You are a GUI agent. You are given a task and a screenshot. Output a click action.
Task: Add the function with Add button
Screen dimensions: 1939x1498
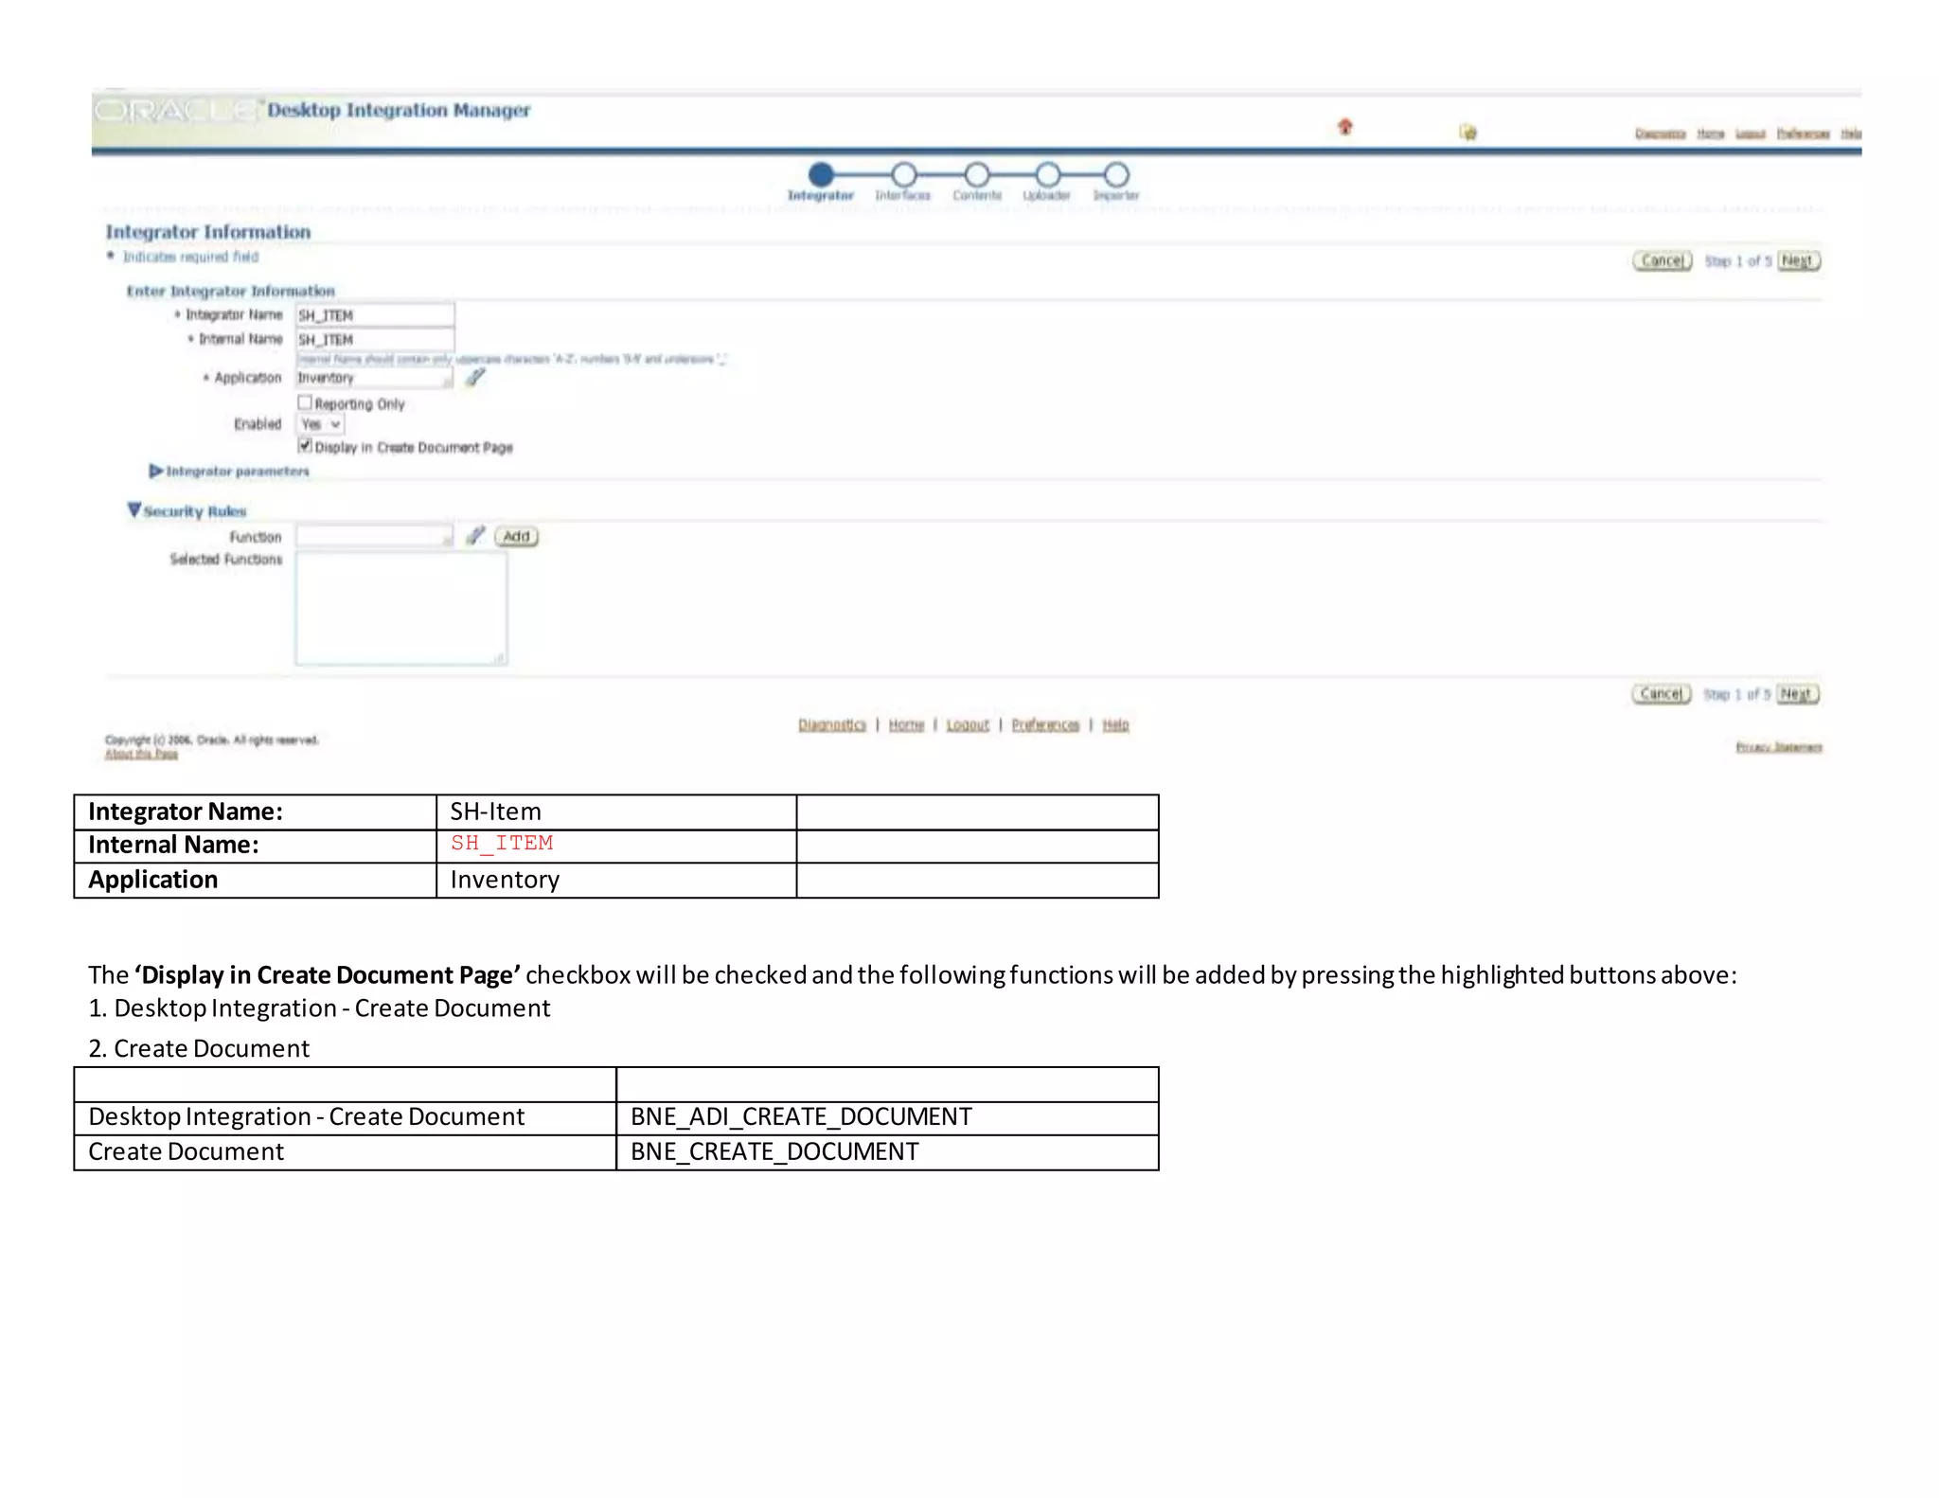pos(516,536)
